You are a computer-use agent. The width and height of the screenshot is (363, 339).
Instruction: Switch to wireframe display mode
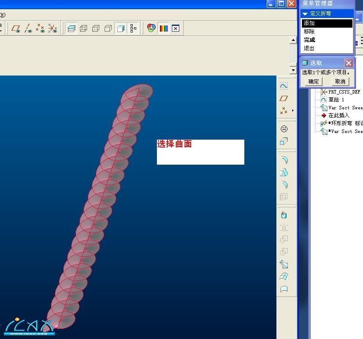(x=83, y=29)
